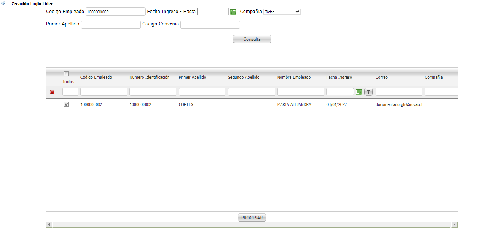Click filter box under Correo column
Image resolution: width=504 pixels, height=237 pixels.
point(399,92)
